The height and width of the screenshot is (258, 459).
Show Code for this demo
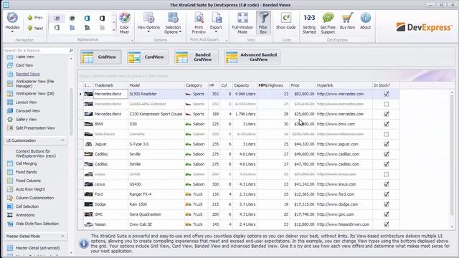point(285,21)
